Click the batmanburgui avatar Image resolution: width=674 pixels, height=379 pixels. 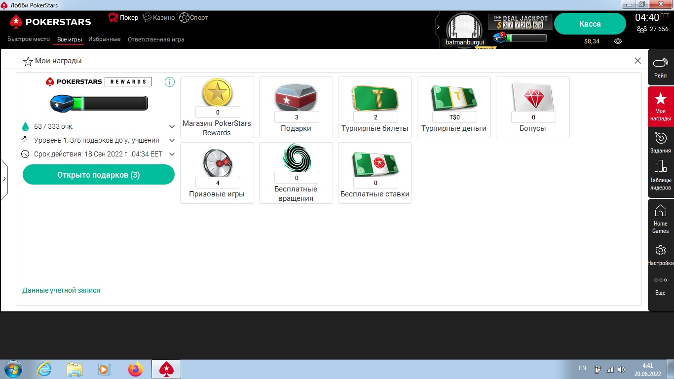[464, 29]
